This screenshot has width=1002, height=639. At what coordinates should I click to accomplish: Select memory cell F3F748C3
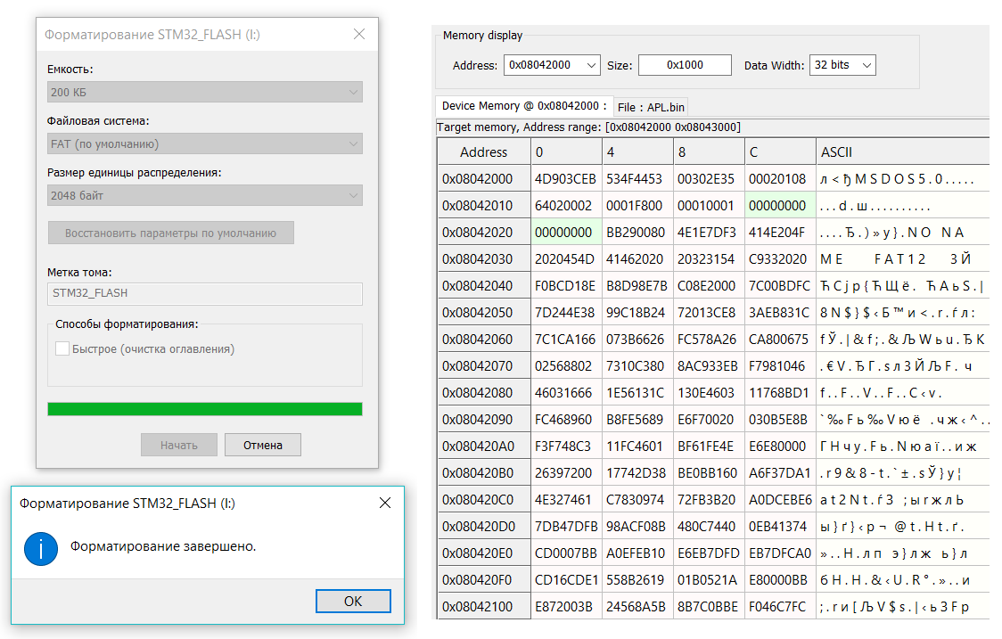[566, 446]
